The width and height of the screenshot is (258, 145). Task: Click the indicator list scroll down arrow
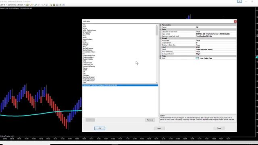[x=157, y=82]
